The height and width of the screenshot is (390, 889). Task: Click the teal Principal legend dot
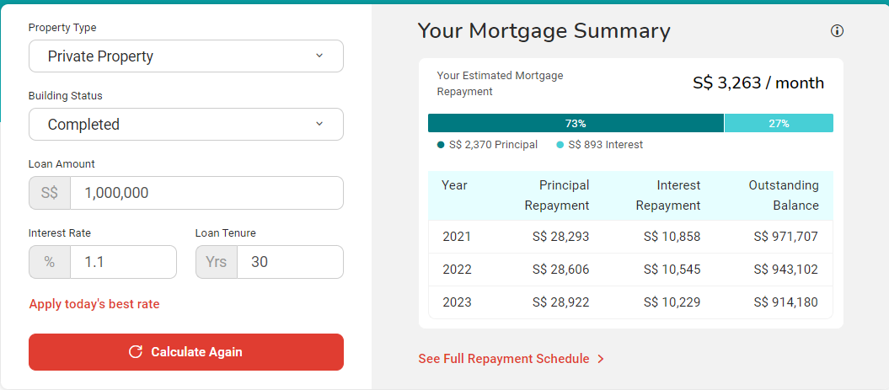click(x=441, y=145)
